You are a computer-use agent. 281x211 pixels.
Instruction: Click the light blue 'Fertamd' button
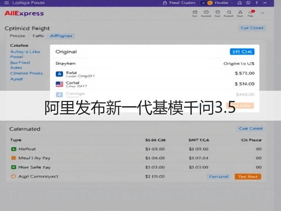[218, 177]
